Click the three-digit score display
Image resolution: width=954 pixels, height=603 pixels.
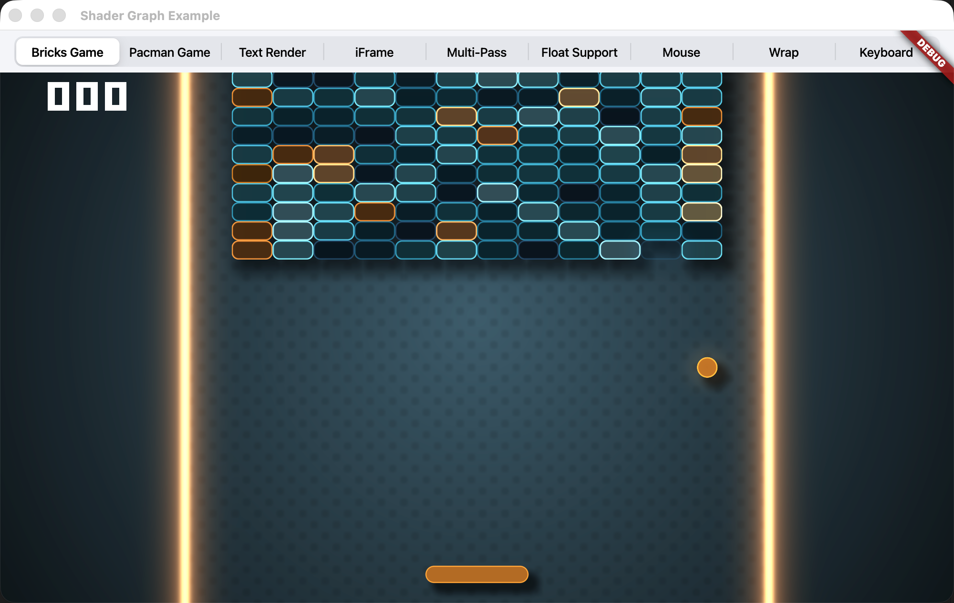pos(87,96)
